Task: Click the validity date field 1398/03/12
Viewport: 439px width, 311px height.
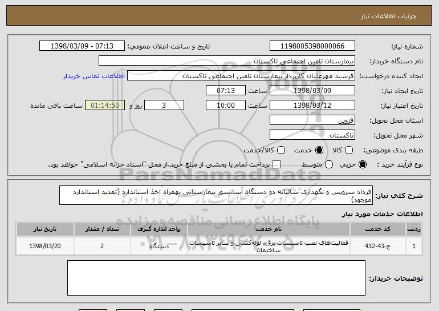Action: (x=312, y=106)
